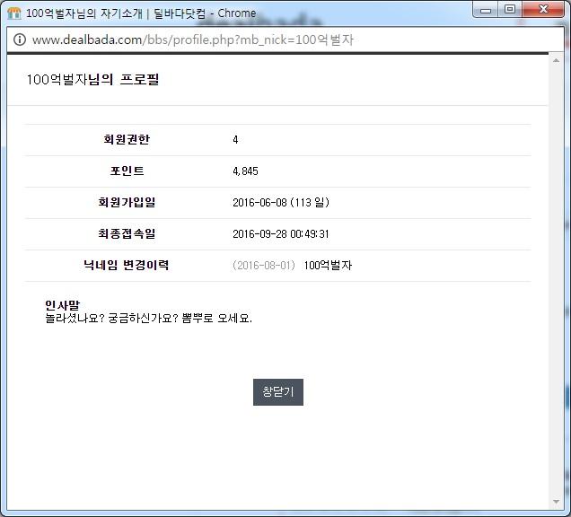Minimize the Chrome popup window
571x517 pixels.
tap(488, 10)
